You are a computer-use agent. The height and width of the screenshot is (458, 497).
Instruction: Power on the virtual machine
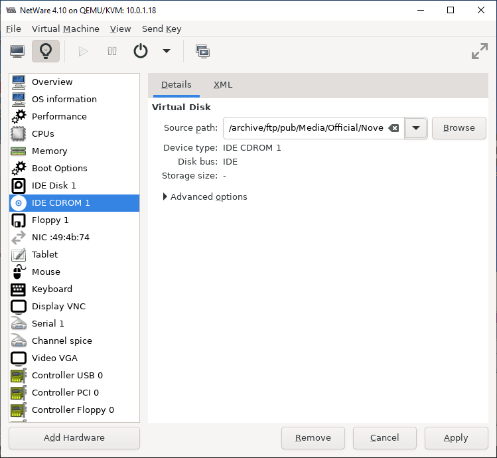[83, 51]
